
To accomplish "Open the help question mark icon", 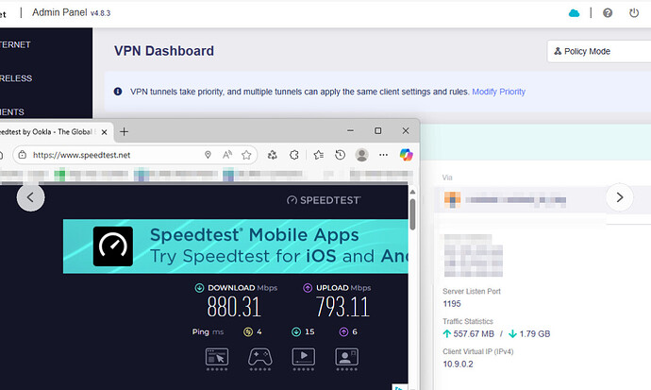I will [608, 13].
